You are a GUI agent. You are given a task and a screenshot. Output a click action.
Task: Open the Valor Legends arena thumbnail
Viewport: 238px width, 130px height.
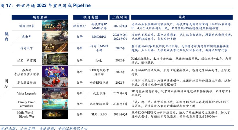[55, 93]
